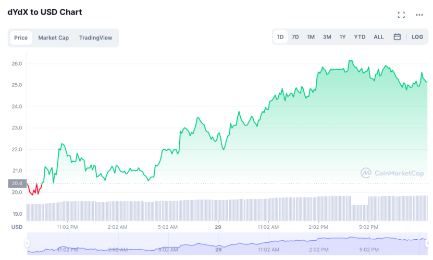Click the 26.0 y-axis label
433x260 pixels.
(x=17, y=63)
